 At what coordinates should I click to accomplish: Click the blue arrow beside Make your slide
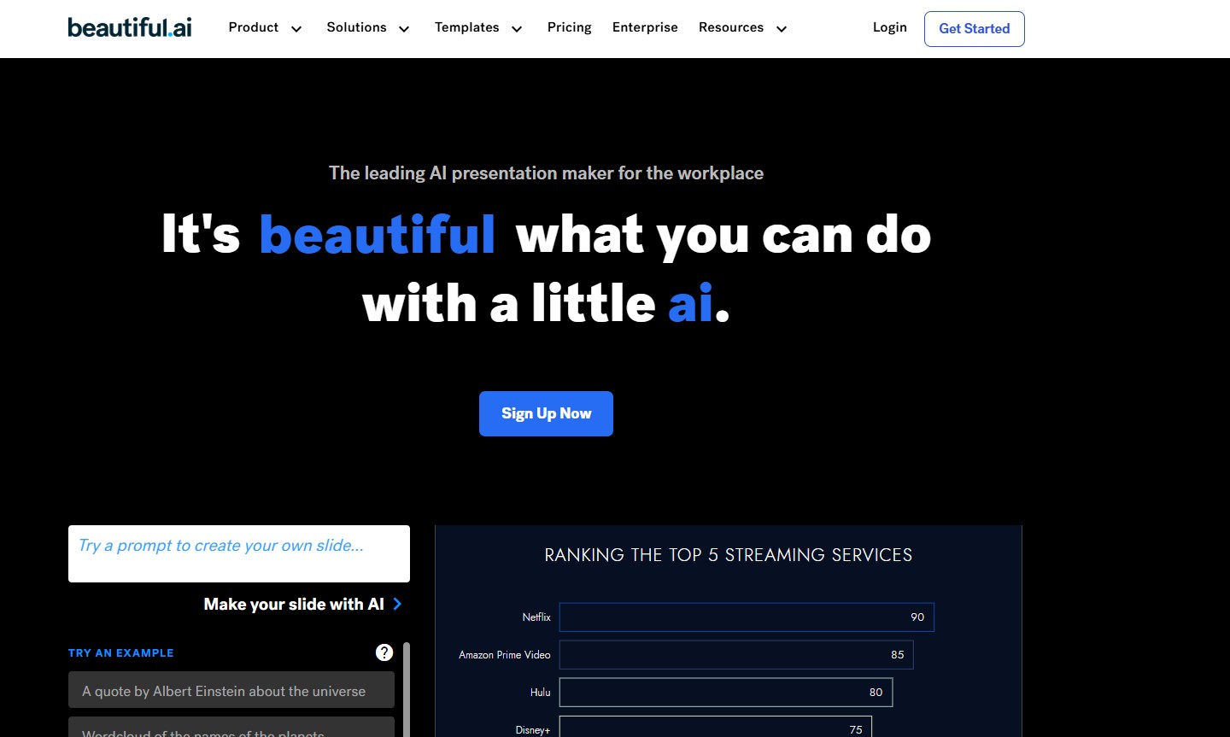coord(397,604)
